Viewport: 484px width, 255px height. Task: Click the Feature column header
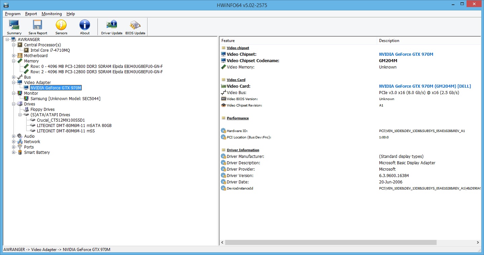pyautogui.click(x=298, y=41)
